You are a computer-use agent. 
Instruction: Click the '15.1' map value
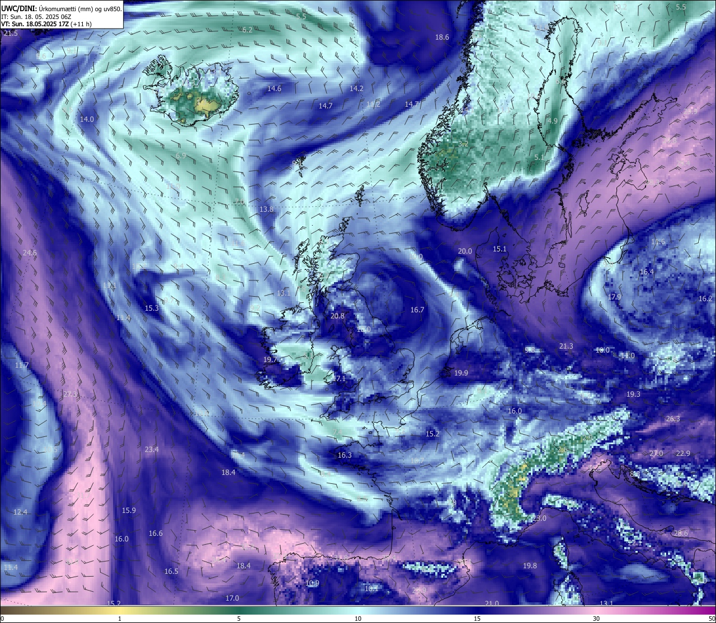[x=500, y=249]
